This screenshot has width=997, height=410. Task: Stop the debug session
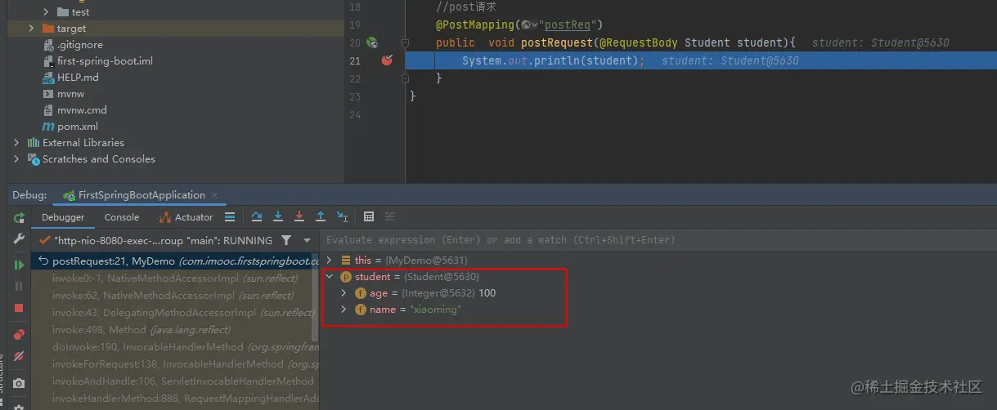click(19, 308)
